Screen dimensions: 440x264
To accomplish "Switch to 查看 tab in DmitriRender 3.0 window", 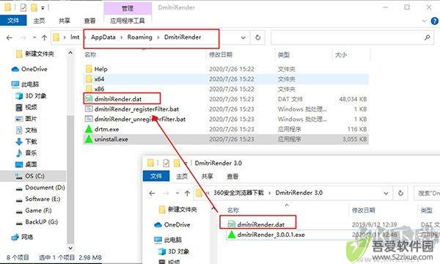I will tap(232, 177).
